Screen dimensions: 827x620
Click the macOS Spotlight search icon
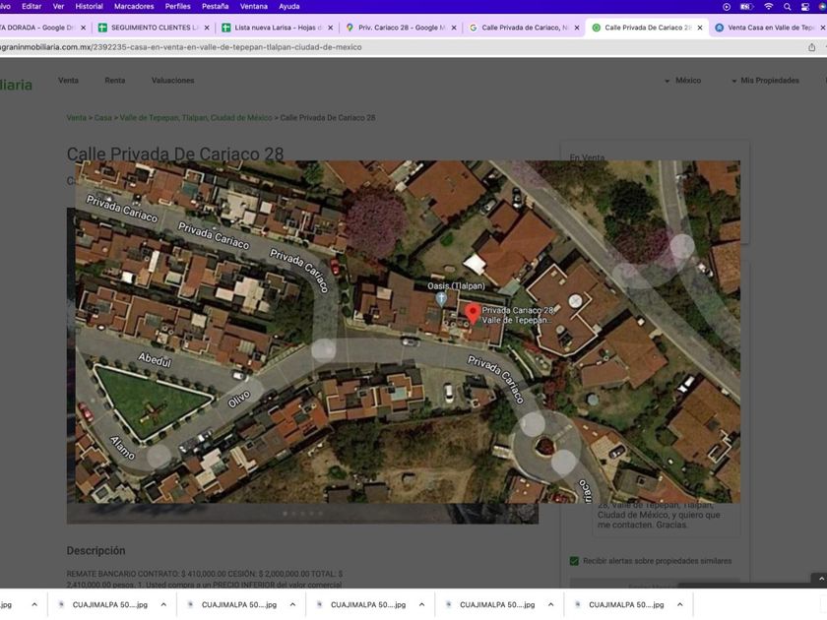788,7
